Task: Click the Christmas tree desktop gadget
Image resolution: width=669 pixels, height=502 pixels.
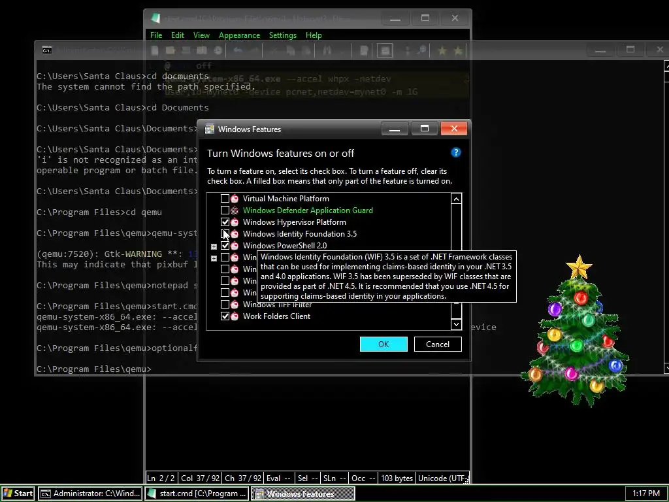Action: coord(576,332)
